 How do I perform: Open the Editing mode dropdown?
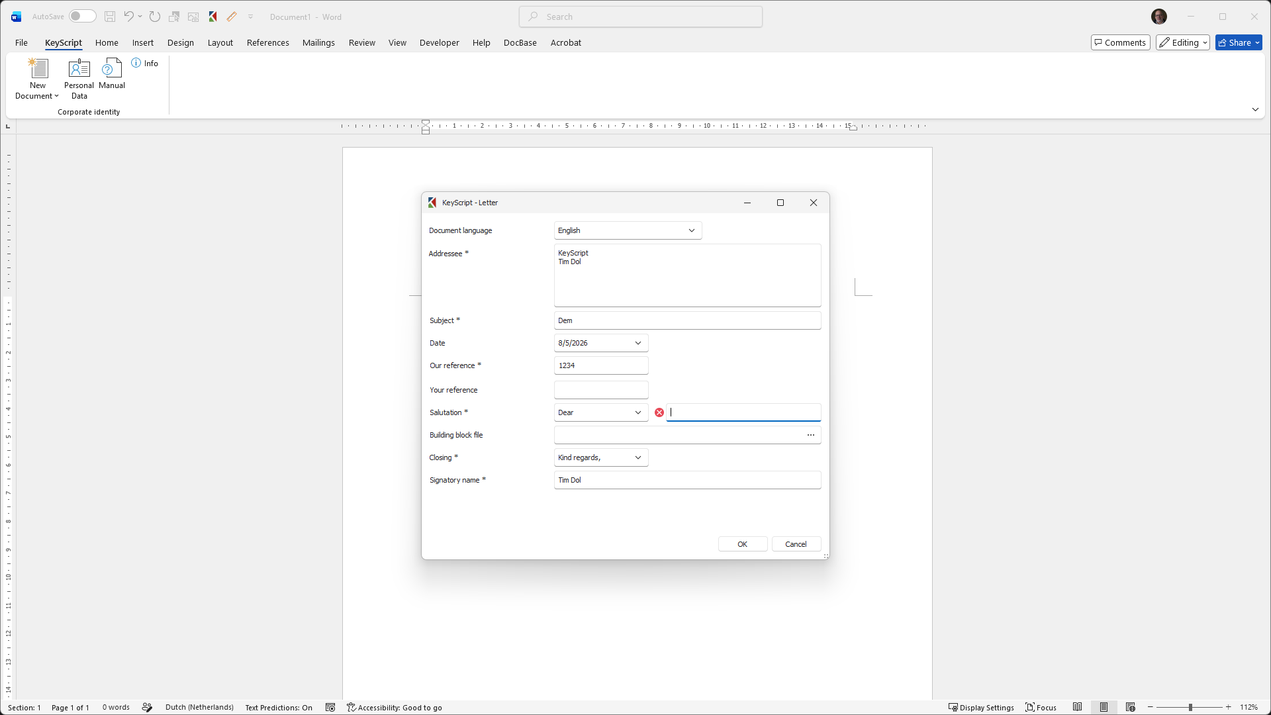[x=1183, y=42]
